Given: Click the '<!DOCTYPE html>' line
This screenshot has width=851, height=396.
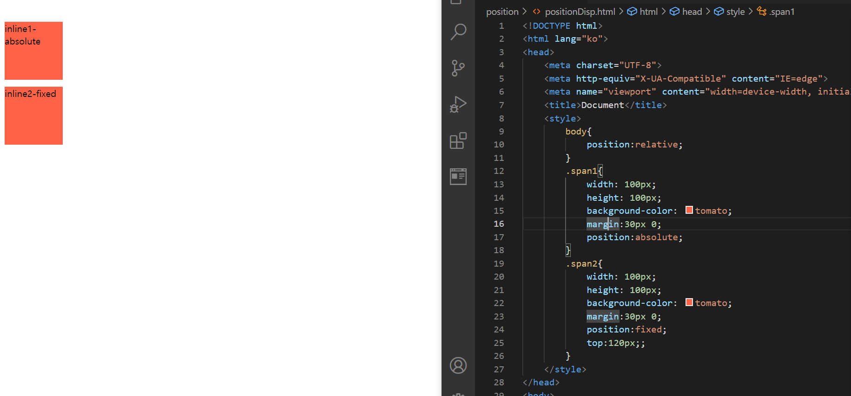Looking at the screenshot, I should 562,26.
